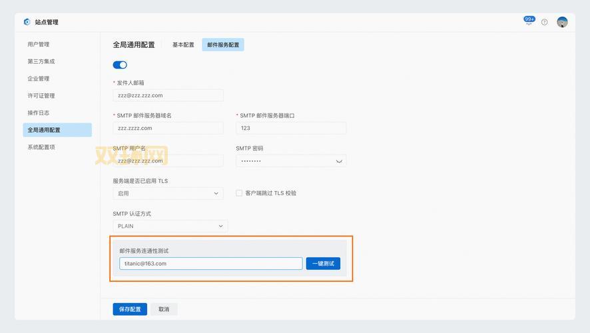Toggle SMTP password visibility eye icon
Screen dimensions: 590x333
339,161
